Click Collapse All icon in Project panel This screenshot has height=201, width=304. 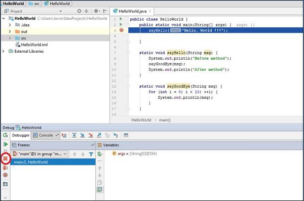[87, 11]
